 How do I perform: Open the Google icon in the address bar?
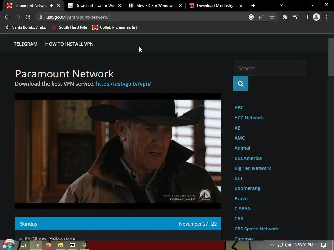click(x=251, y=17)
